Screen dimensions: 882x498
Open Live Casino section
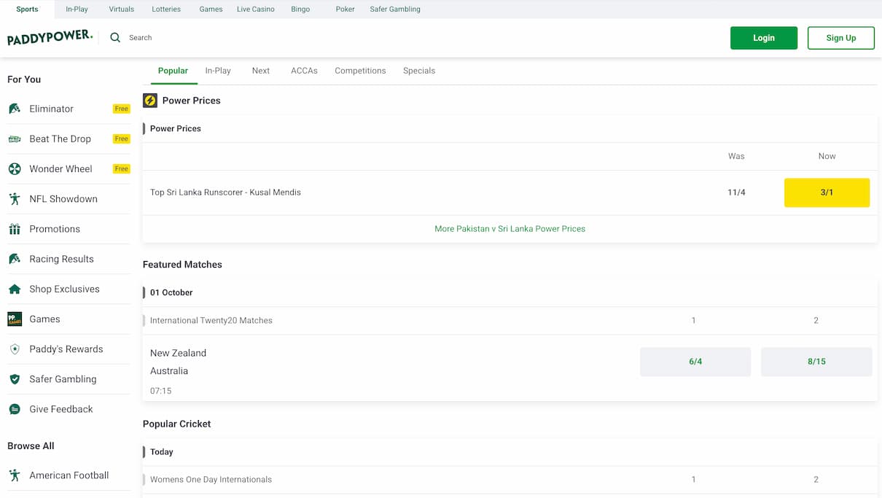[x=256, y=9]
